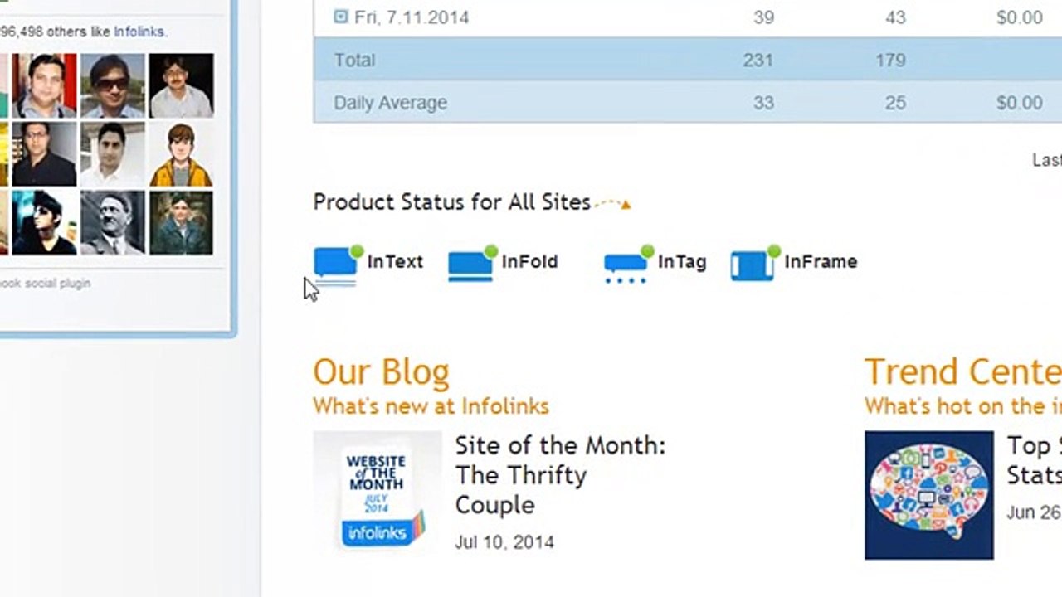Viewport: 1062px width, 597px height.
Task: Click the InFrame label text
Action: click(x=821, y=262)
